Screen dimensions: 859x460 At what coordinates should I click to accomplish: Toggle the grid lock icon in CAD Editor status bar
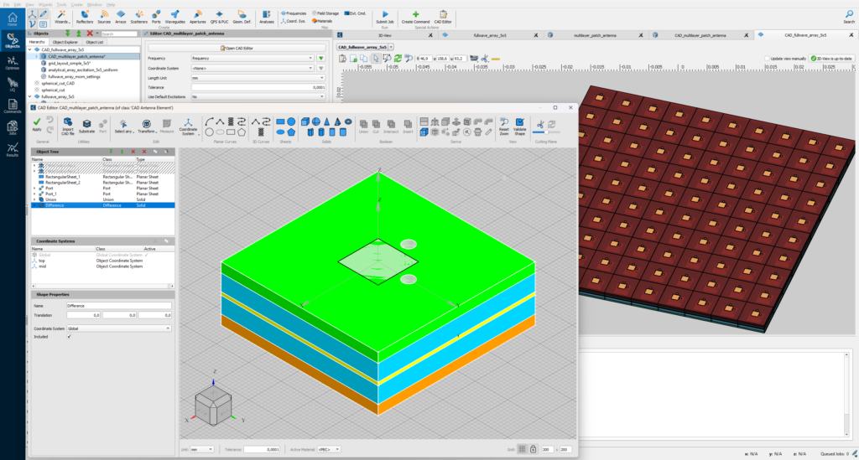tap(533, 449)
